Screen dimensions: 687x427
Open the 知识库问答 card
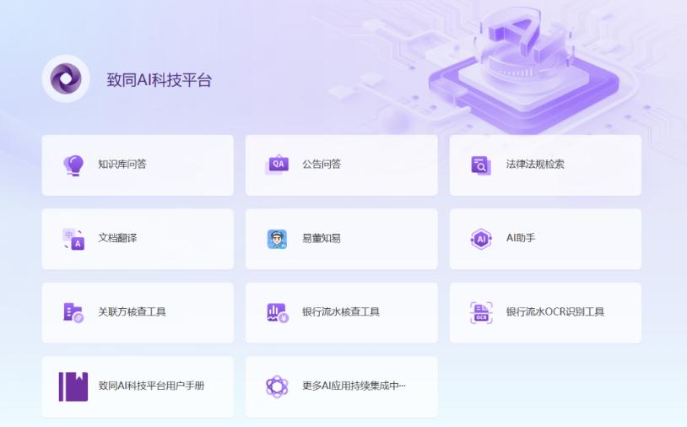[138, 165]
